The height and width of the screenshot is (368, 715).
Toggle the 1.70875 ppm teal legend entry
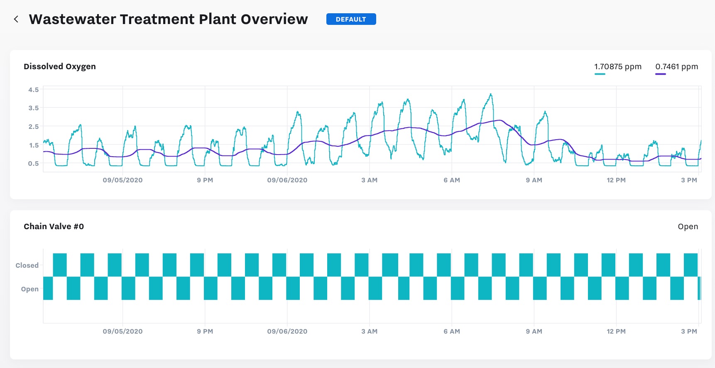coord(617,67)
